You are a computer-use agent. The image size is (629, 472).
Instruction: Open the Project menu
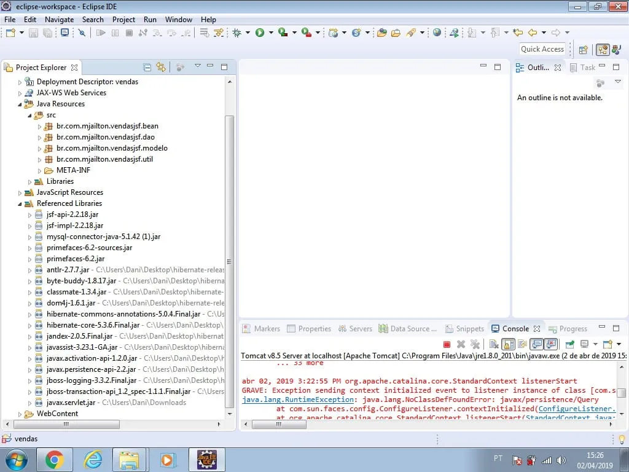coord(123,19)
